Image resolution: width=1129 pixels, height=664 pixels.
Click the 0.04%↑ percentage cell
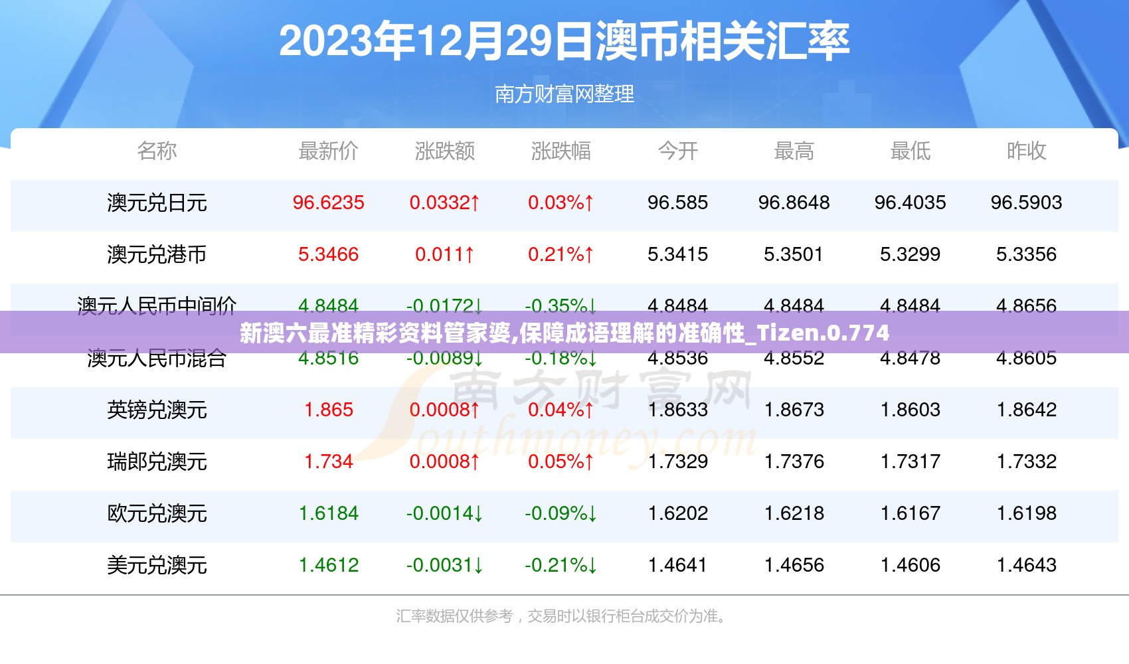click(561, 410)
